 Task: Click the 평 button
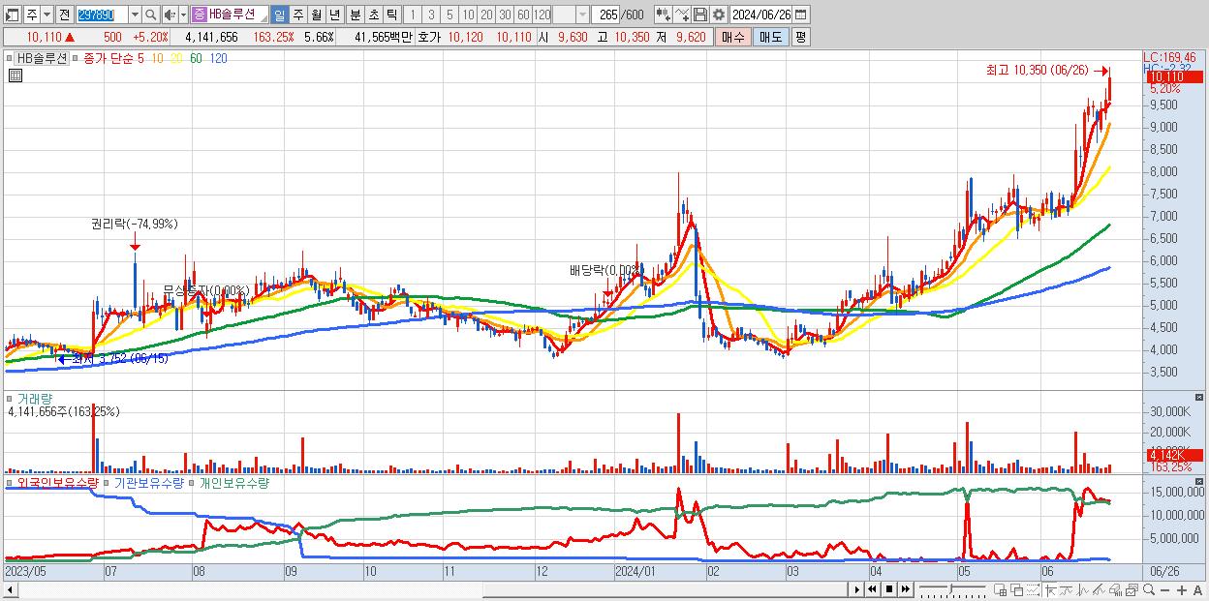(800, 37)
